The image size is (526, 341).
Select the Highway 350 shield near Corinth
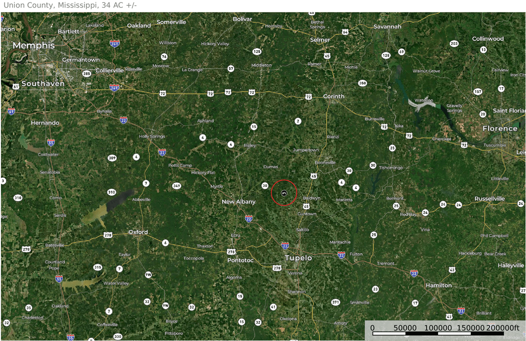(x=362, y=83)
